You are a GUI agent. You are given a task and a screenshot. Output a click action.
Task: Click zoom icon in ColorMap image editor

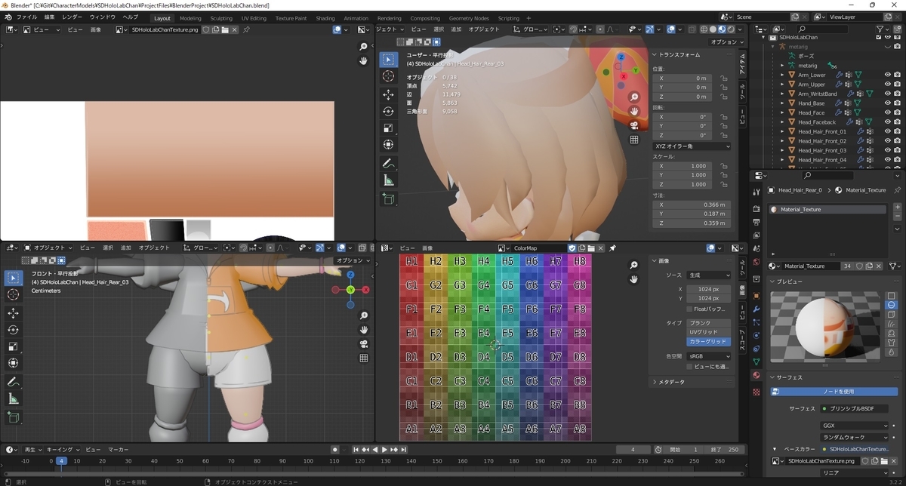click(634, 264)
